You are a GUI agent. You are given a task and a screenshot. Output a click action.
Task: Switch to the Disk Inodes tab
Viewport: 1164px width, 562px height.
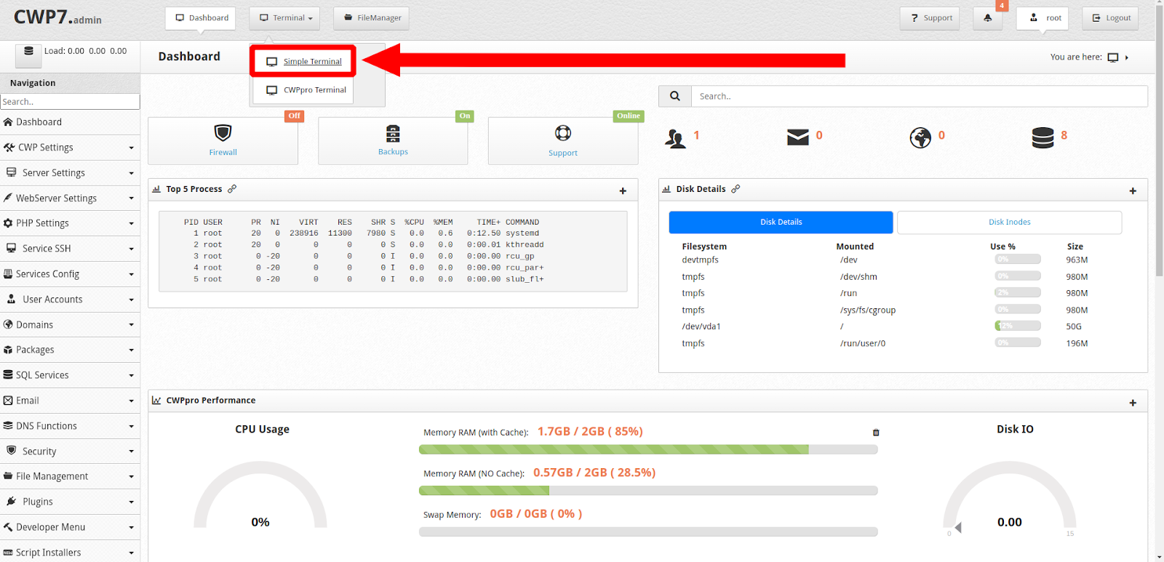[x=1009, y=222]
